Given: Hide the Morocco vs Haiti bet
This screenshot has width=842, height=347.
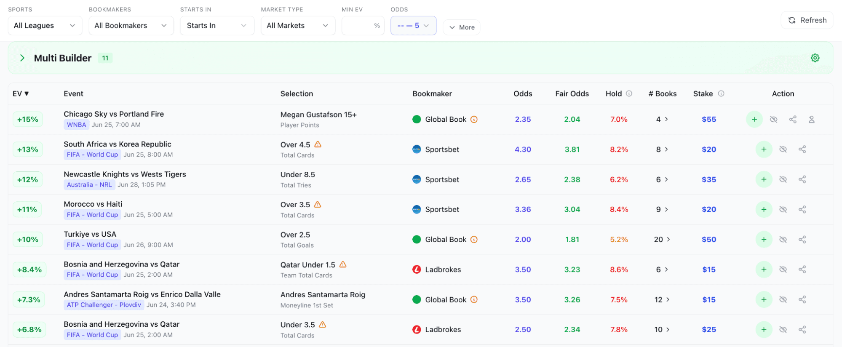Looking at the screenshot, I should coord(783,209).
